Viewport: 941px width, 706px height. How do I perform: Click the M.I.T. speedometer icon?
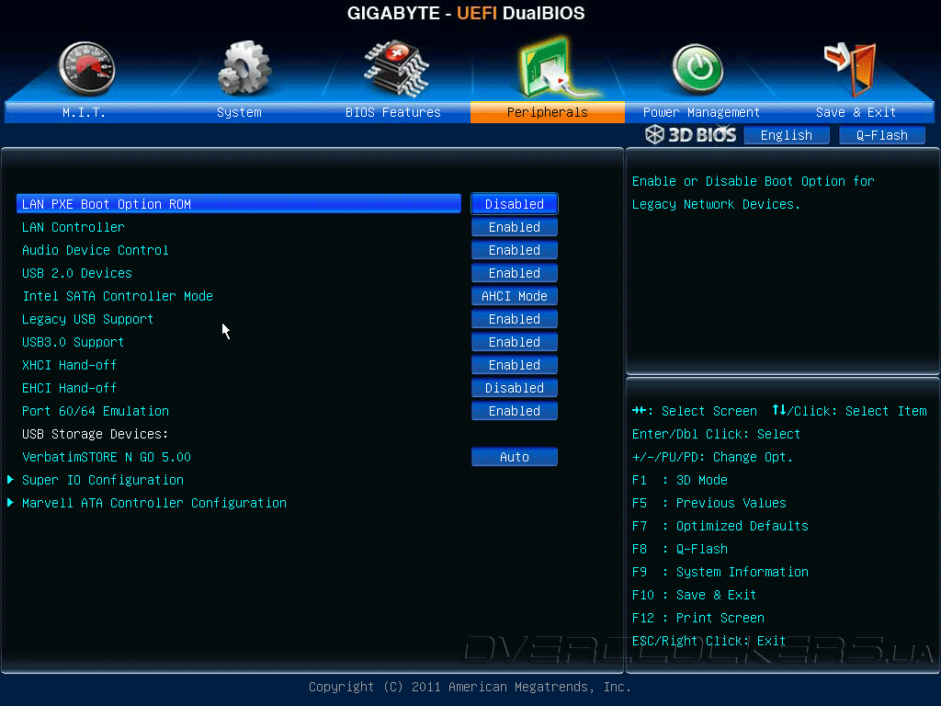click(x=86, y=68)
